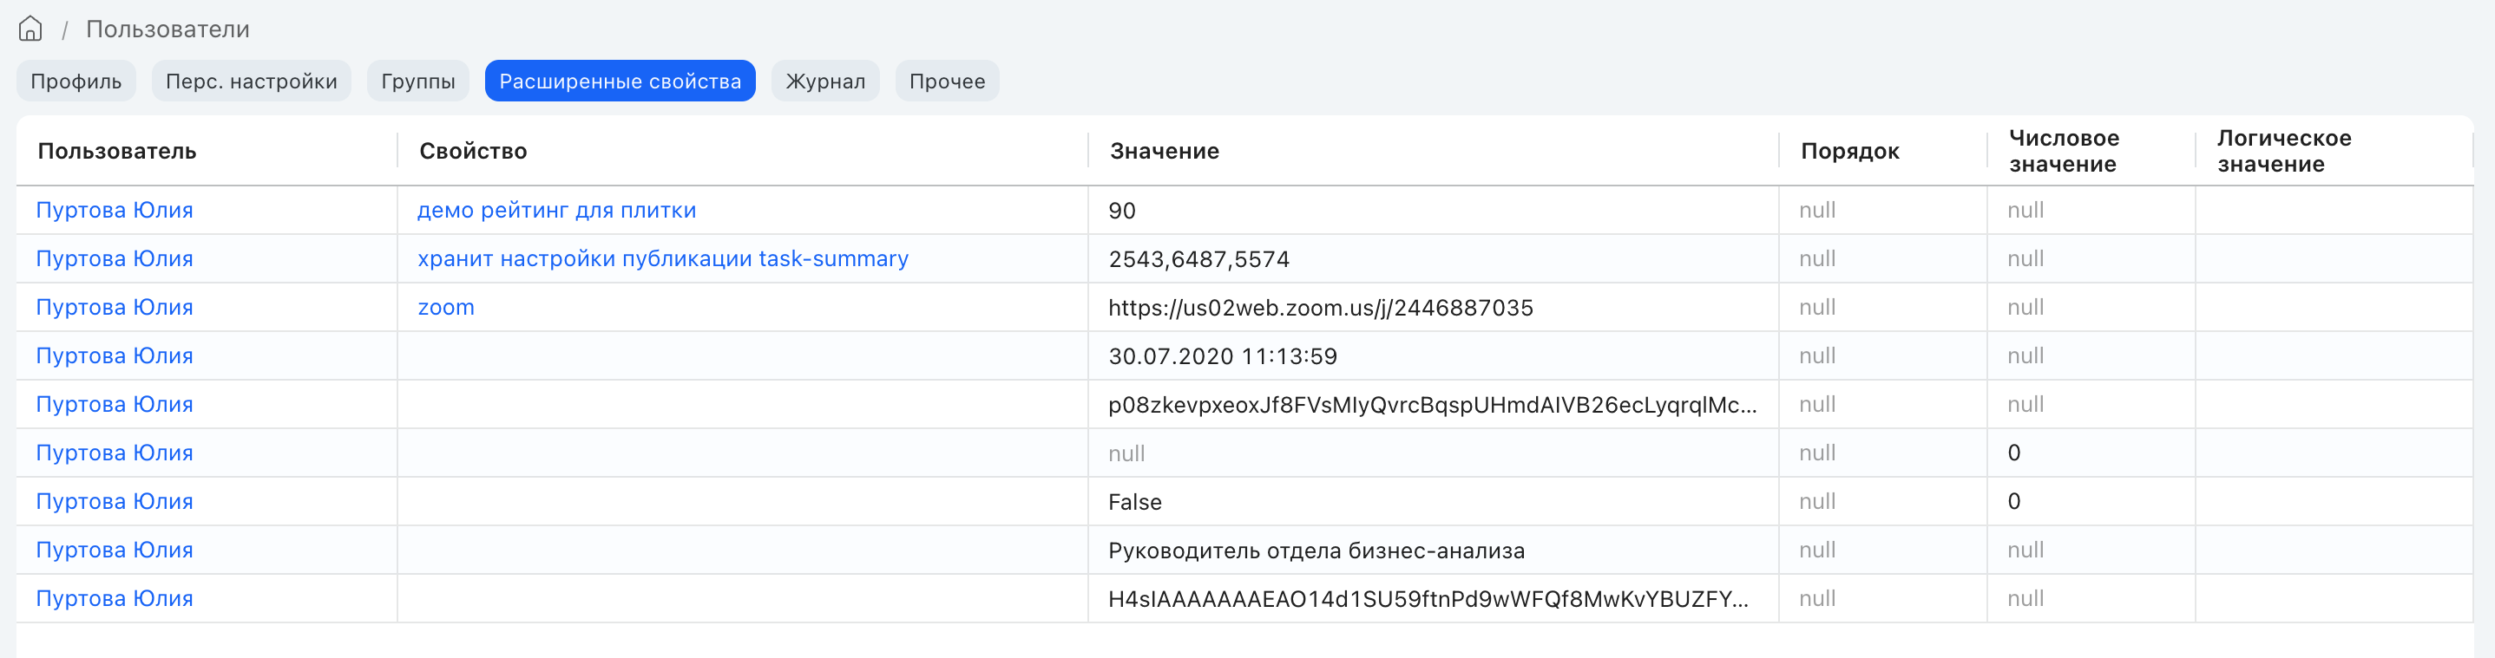The image size is (2495, 658).
Task: Open the Перс. настройки tab
Action: (252, 81)
